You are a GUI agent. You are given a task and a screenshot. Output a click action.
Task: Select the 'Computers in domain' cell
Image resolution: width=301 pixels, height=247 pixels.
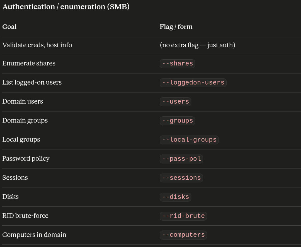point(34,235)
